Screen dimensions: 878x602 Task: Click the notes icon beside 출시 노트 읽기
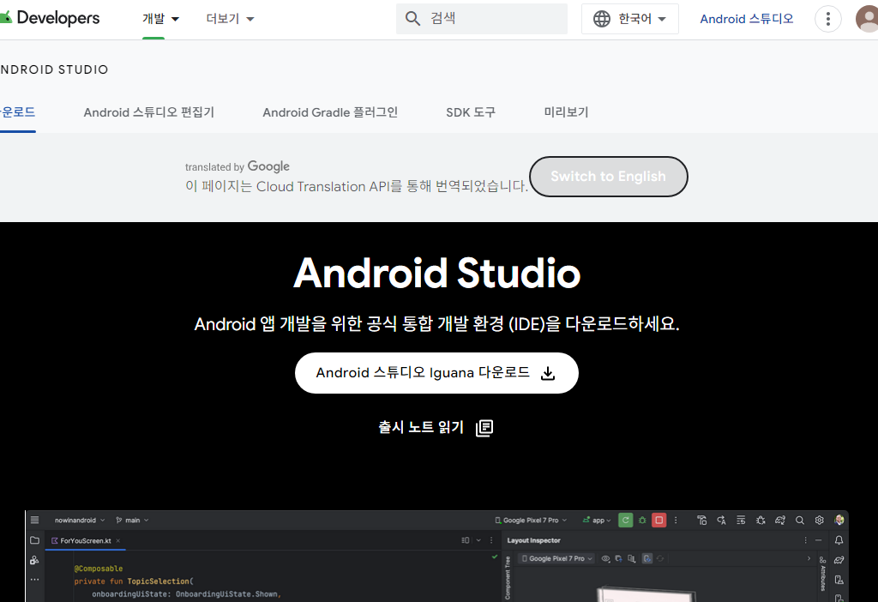[484, 428]
